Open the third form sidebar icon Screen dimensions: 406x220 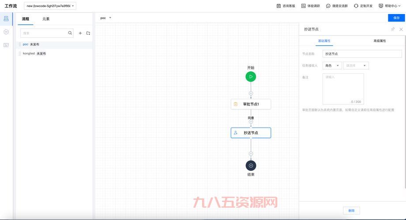pyautogui.click(x=6, y=45)
